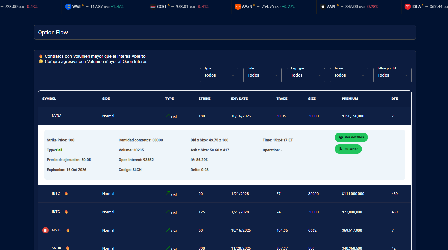Open the Type filter dropdown

[219, 75]
